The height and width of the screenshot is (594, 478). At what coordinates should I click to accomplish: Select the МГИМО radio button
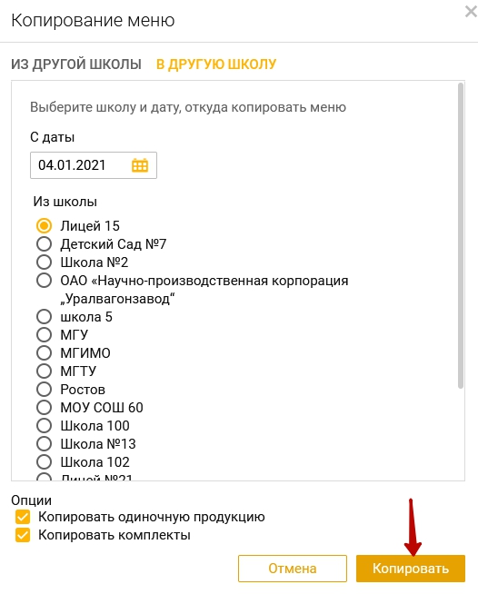[x=44, y=353]
